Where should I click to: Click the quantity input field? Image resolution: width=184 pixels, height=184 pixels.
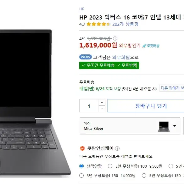click(x=89, y=106)
